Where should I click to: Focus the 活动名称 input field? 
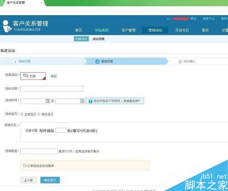click(x=52, y=89)
